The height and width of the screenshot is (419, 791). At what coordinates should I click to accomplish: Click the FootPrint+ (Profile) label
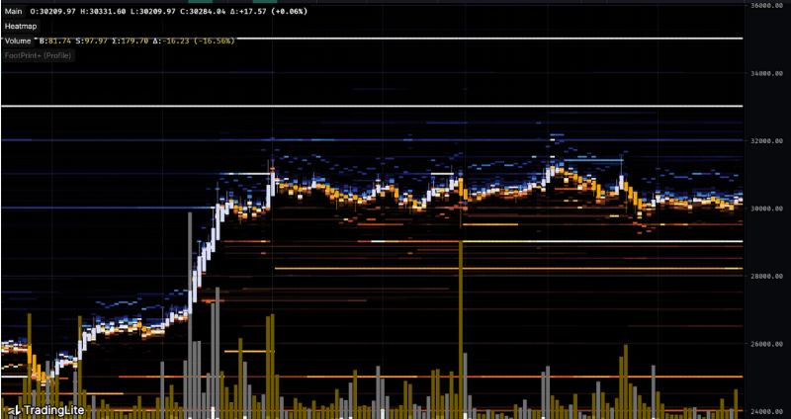point(38,55)
